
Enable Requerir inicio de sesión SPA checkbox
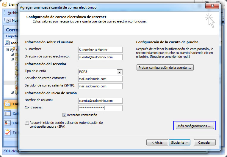(x=27, y=123)
